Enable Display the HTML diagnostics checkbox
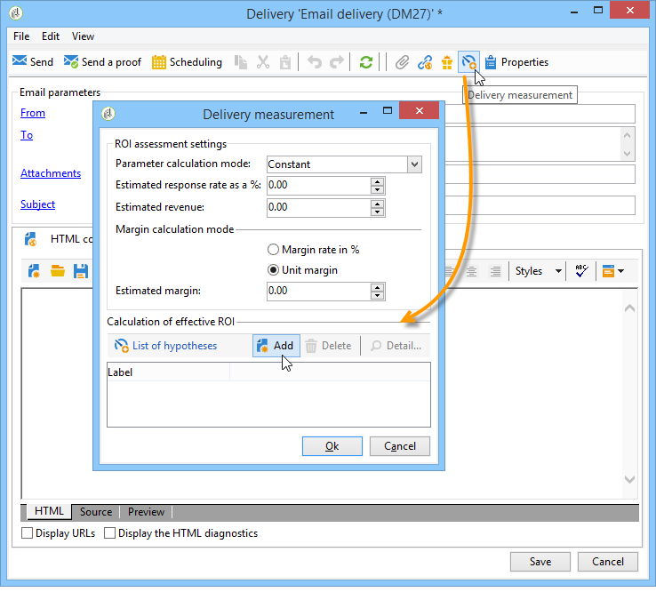The height and width of the screenshot is (600, 656). [x=109, y=533]
